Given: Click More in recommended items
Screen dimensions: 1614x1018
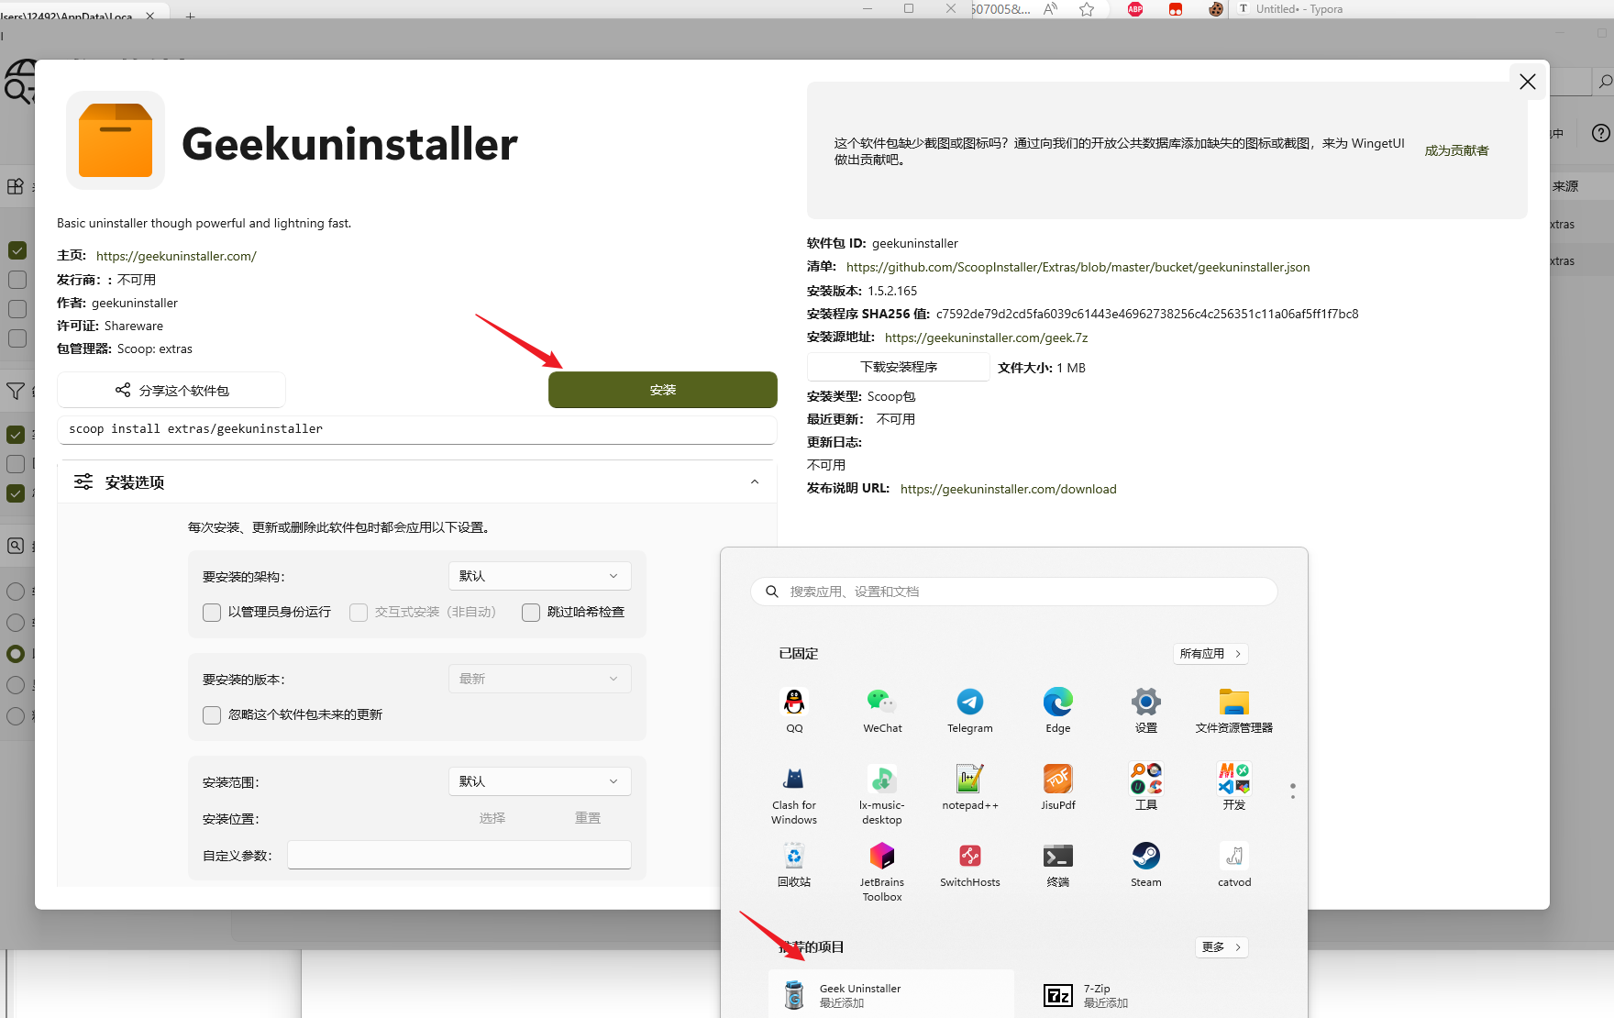Looking at the screenshot, I should click(x=1221, y=947).
